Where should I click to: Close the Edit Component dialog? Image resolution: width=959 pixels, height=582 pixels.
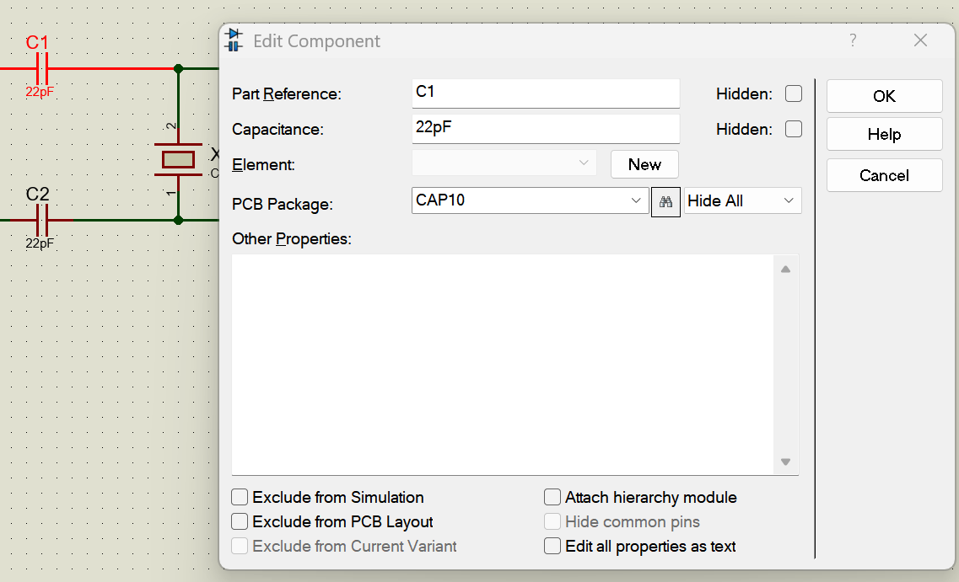(920, 40)
